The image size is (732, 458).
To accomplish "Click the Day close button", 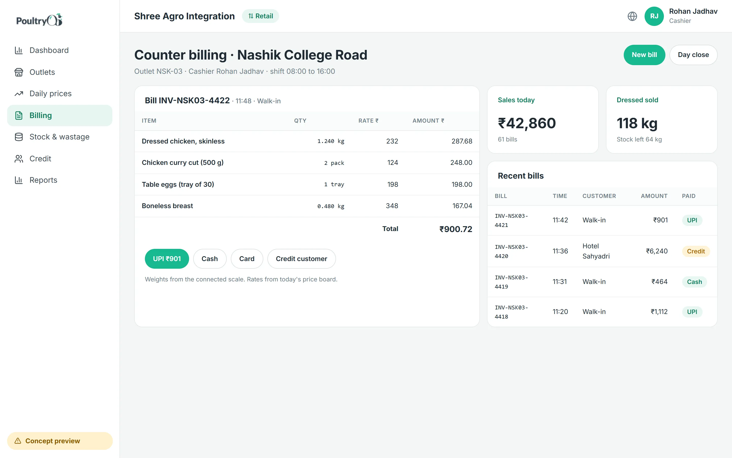I will pos(693,55).
